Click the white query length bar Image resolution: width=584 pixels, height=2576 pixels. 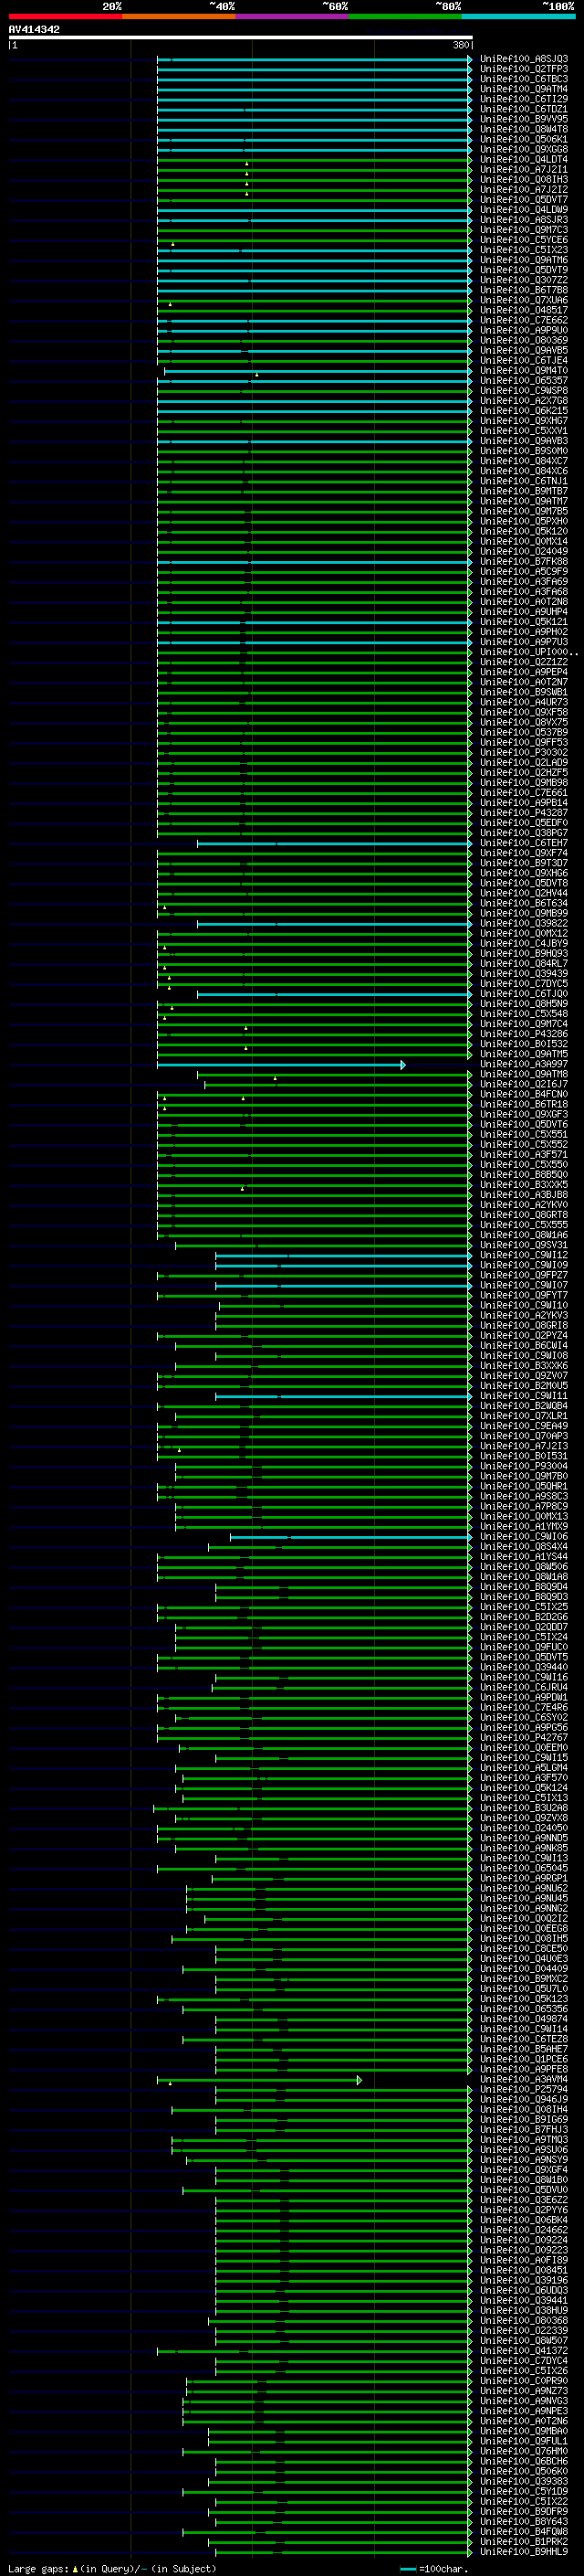241,38
